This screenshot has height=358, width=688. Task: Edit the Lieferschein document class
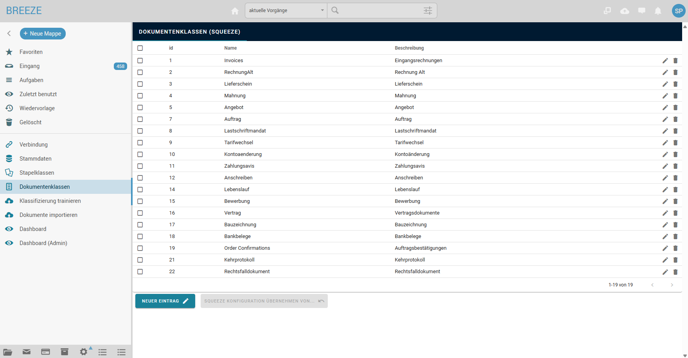click(x=665, y=84)
